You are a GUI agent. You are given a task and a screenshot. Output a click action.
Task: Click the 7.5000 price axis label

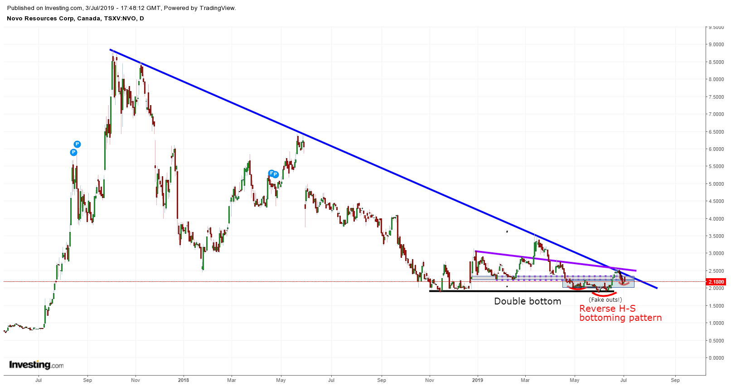coord(716,97)
